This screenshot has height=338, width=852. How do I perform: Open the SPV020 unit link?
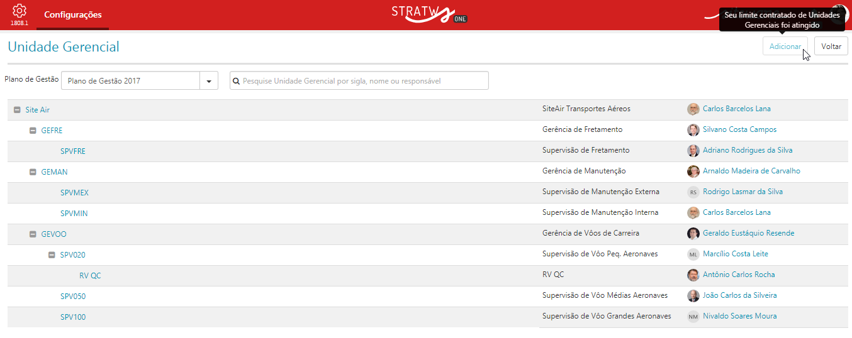coord(73,255)
